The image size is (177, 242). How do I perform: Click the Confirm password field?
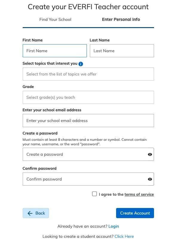coord(84,179)
